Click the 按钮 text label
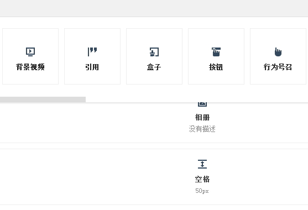This screenshot has height=210, width=308. pos(216,67)
